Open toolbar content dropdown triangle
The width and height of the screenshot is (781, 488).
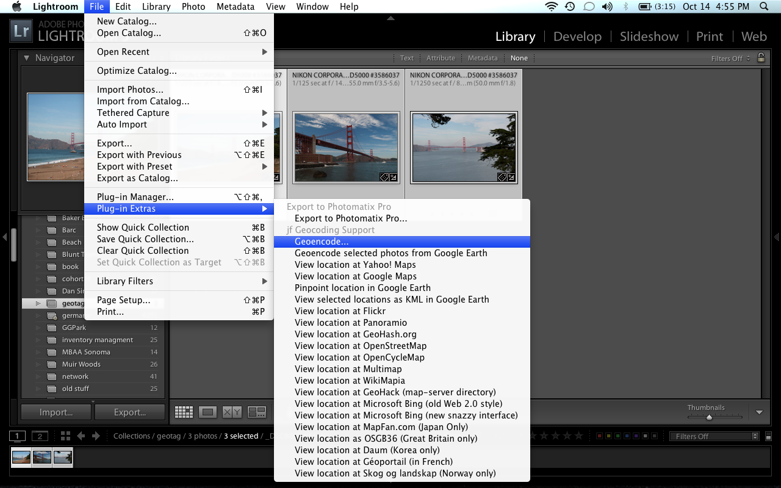[759, 412]
